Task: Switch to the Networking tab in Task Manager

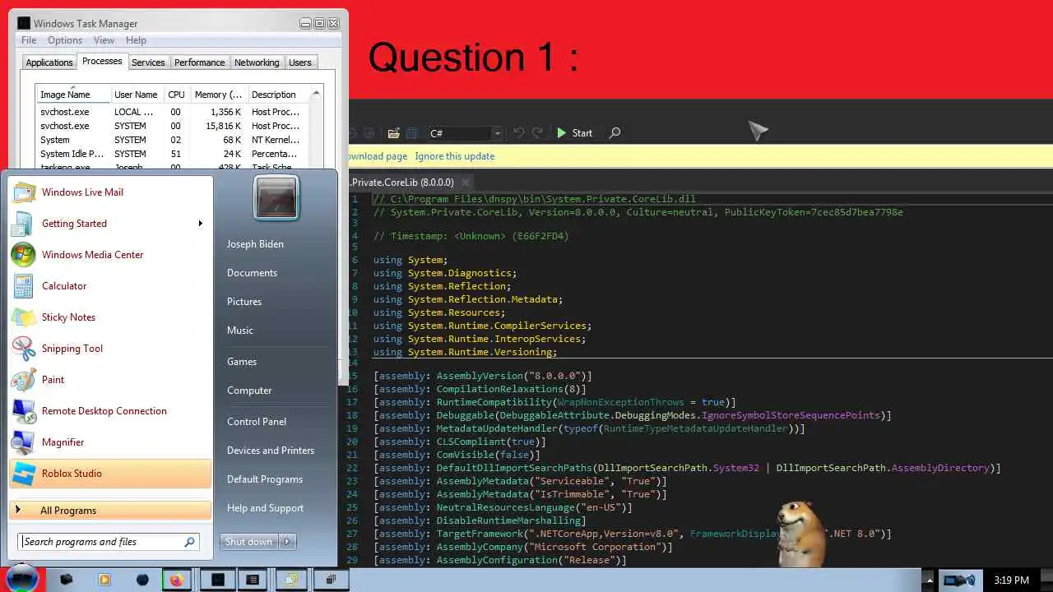Action: (257, 62)
